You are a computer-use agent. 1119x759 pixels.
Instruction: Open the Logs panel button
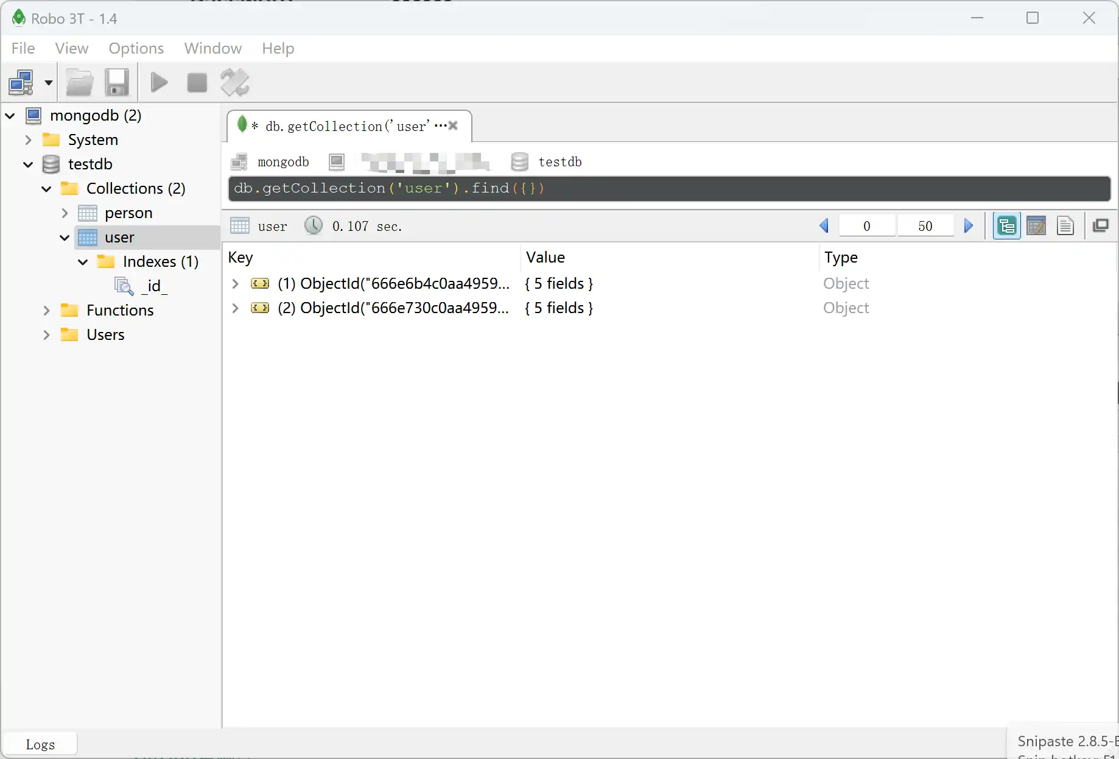click(40, 744)
